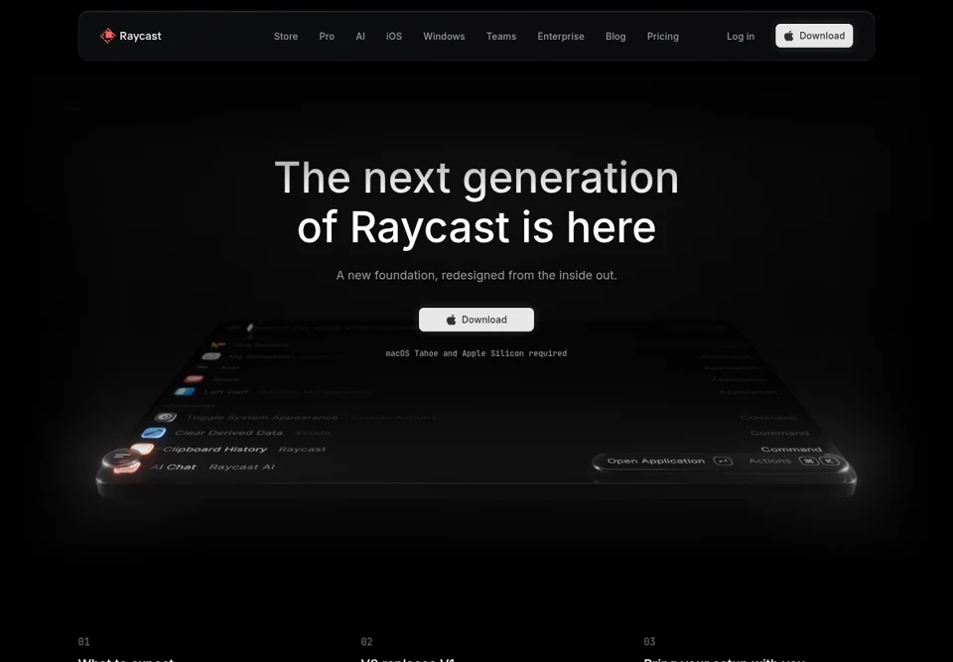Click the Raycast logo icon
This screenshot has width=953, height=662.
tap(107, 36)
